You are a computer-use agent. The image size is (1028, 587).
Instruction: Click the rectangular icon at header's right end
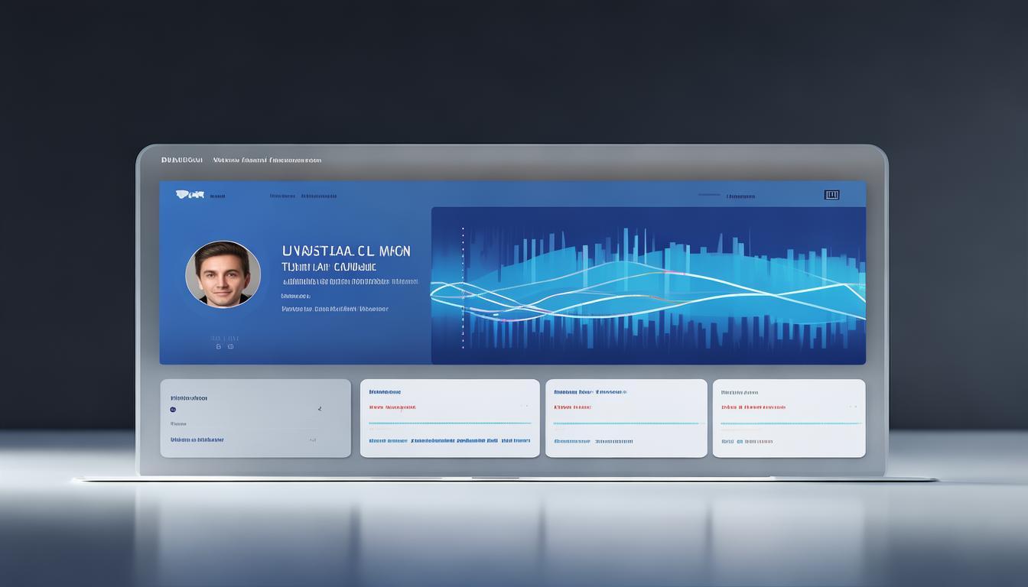pyautogui.click(x=831, y=195)
